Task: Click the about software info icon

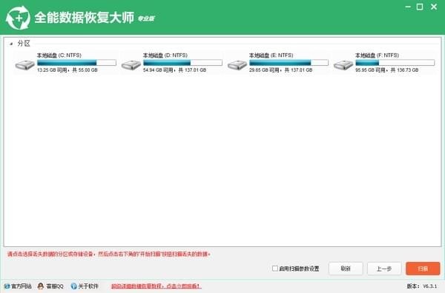Action: [x=73, y=286]
